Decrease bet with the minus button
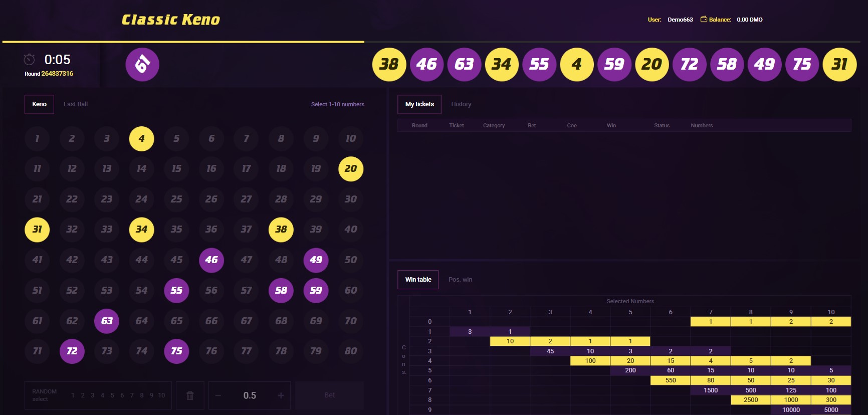 tap(218, 395)
